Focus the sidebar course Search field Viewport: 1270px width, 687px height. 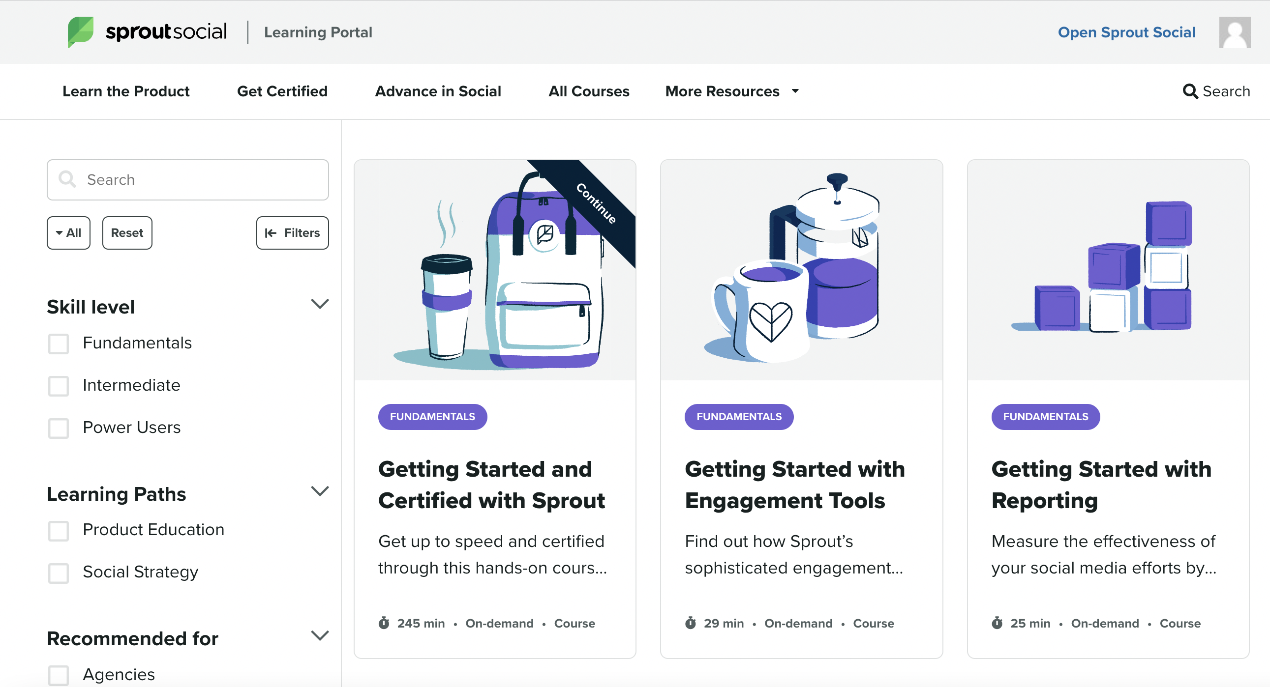[x=197, y=180]
